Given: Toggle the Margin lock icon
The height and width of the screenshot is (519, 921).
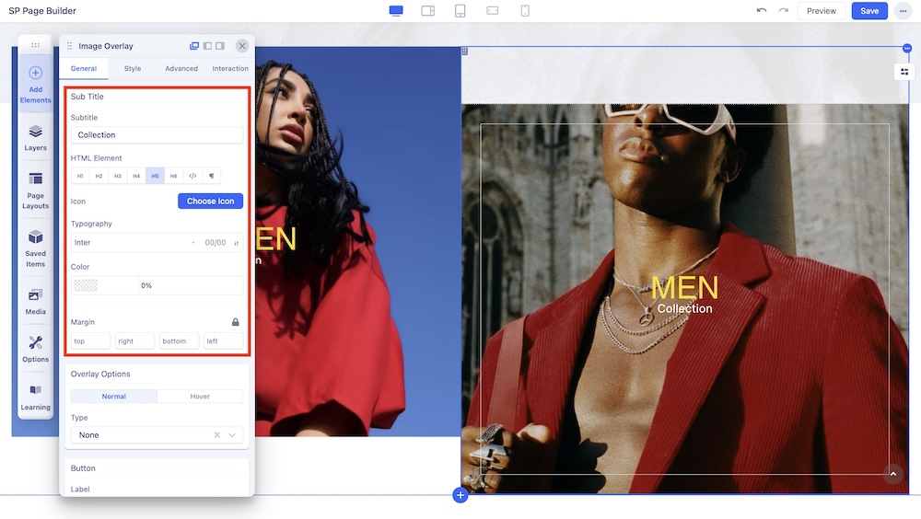Looking at the screenshot, I should pos(236,322).
